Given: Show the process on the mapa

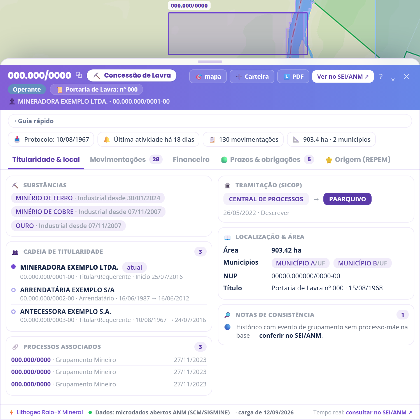Looking at the screenshot, I should point(208,76).
